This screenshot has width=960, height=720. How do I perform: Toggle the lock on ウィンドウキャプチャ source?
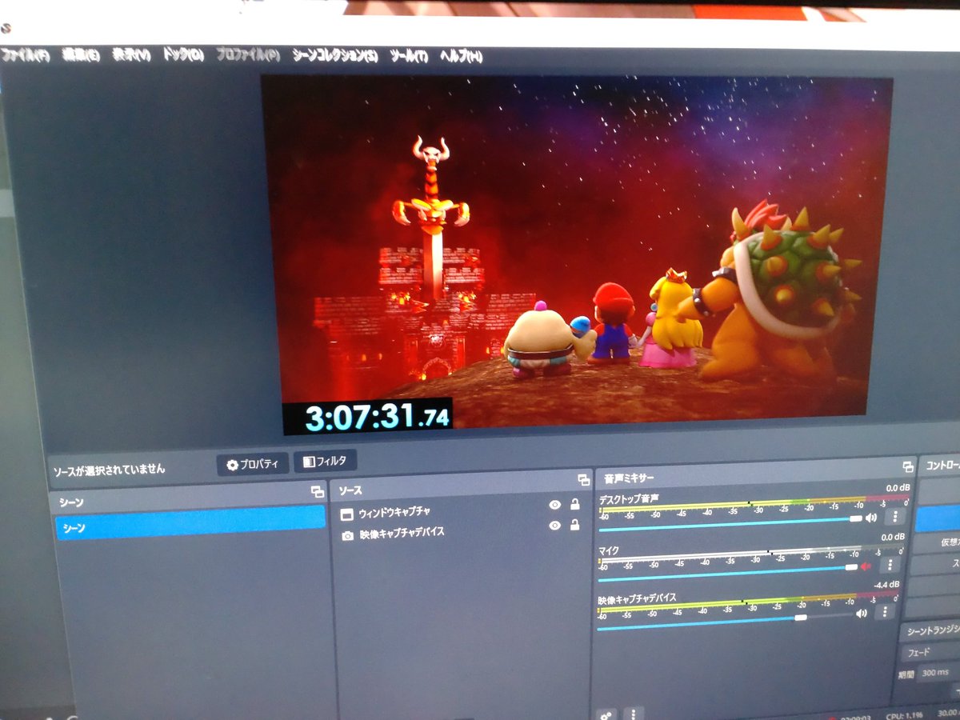pos(574,504)
